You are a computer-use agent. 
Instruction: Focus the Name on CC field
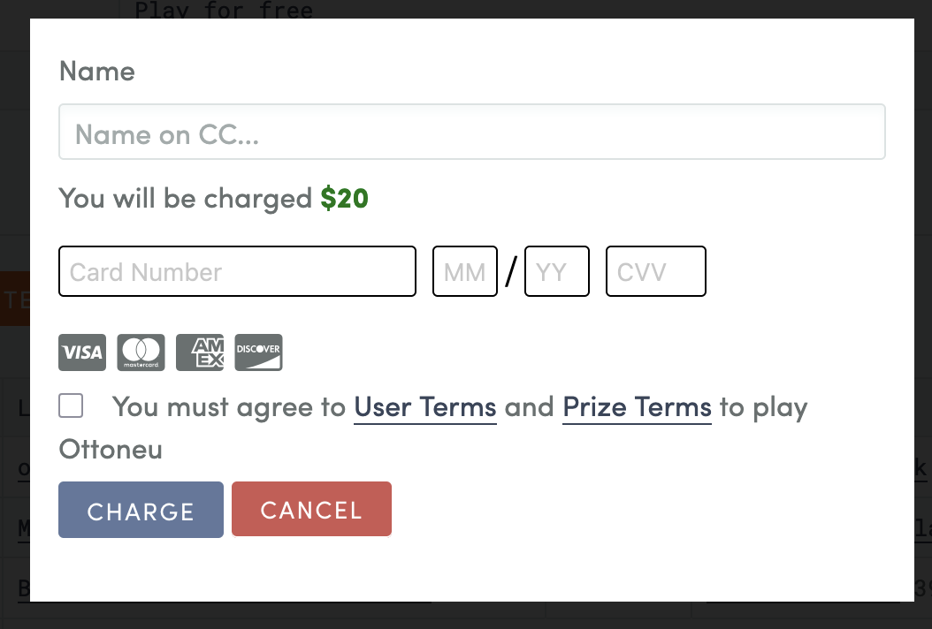tap(472, 133)
